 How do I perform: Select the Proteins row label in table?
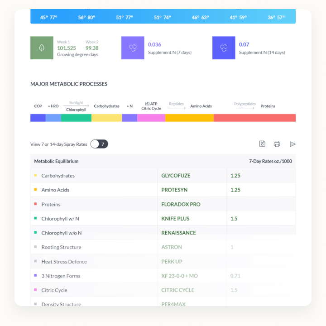[51, 204]
